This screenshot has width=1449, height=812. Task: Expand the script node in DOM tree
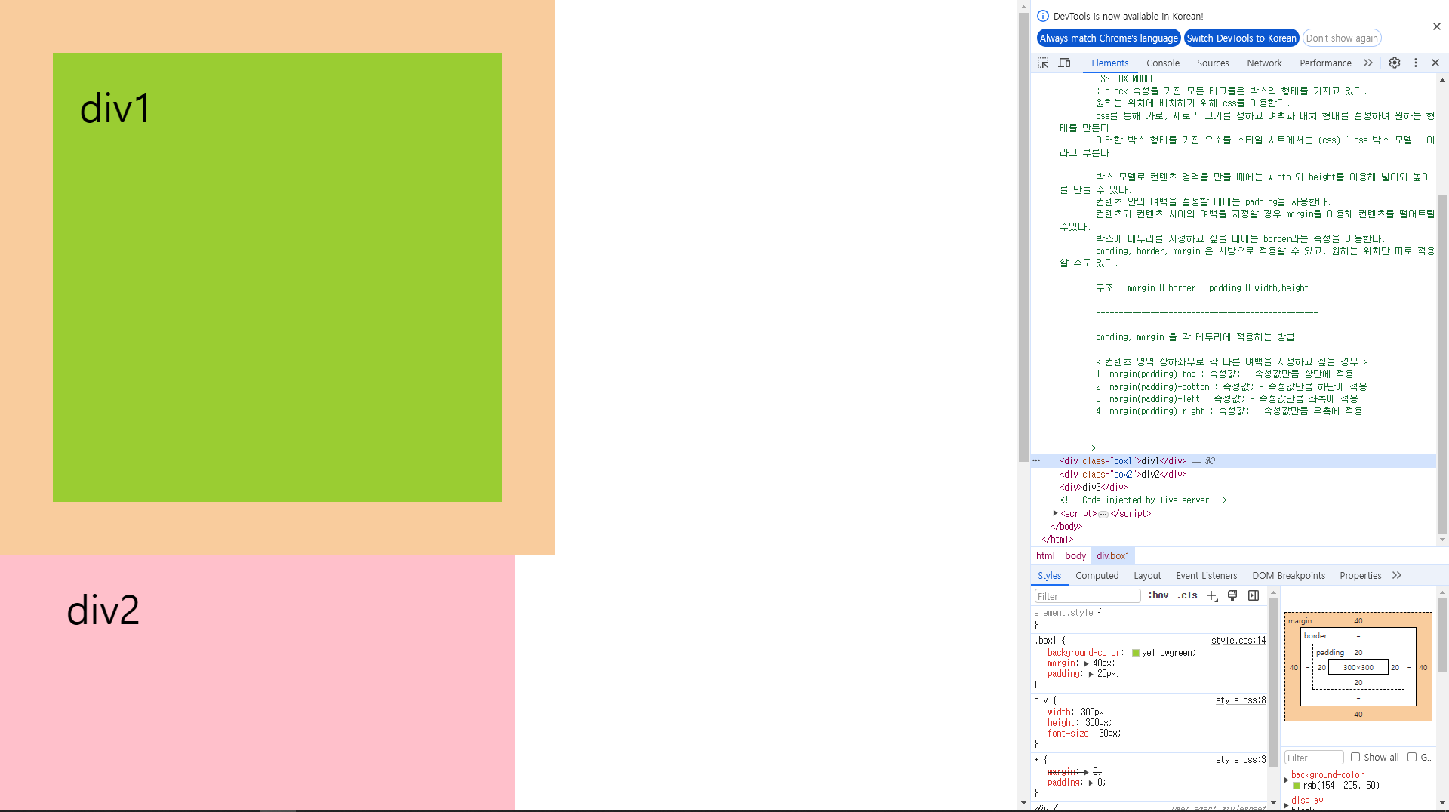[1055, 513]
